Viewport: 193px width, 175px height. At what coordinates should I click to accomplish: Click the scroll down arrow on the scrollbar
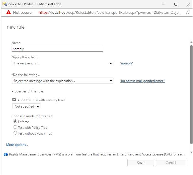tap(191, 152)
